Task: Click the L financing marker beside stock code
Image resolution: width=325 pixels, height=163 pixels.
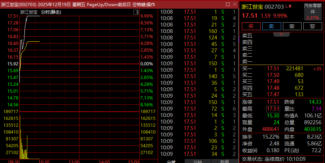Action: [287, 6]
